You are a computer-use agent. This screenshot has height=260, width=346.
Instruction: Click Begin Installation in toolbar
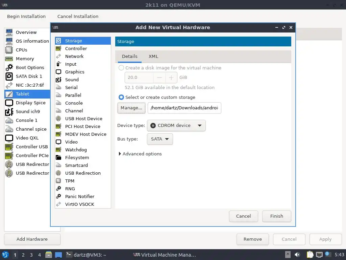[26, 16]
